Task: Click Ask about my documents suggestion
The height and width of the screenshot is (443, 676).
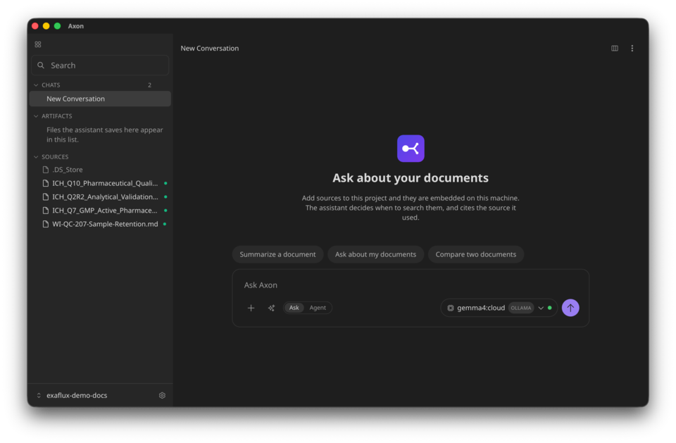Action: pyautogui.click(x=375, y=254)
